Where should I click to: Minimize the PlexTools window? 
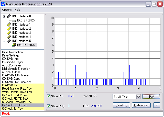[148, 4]
